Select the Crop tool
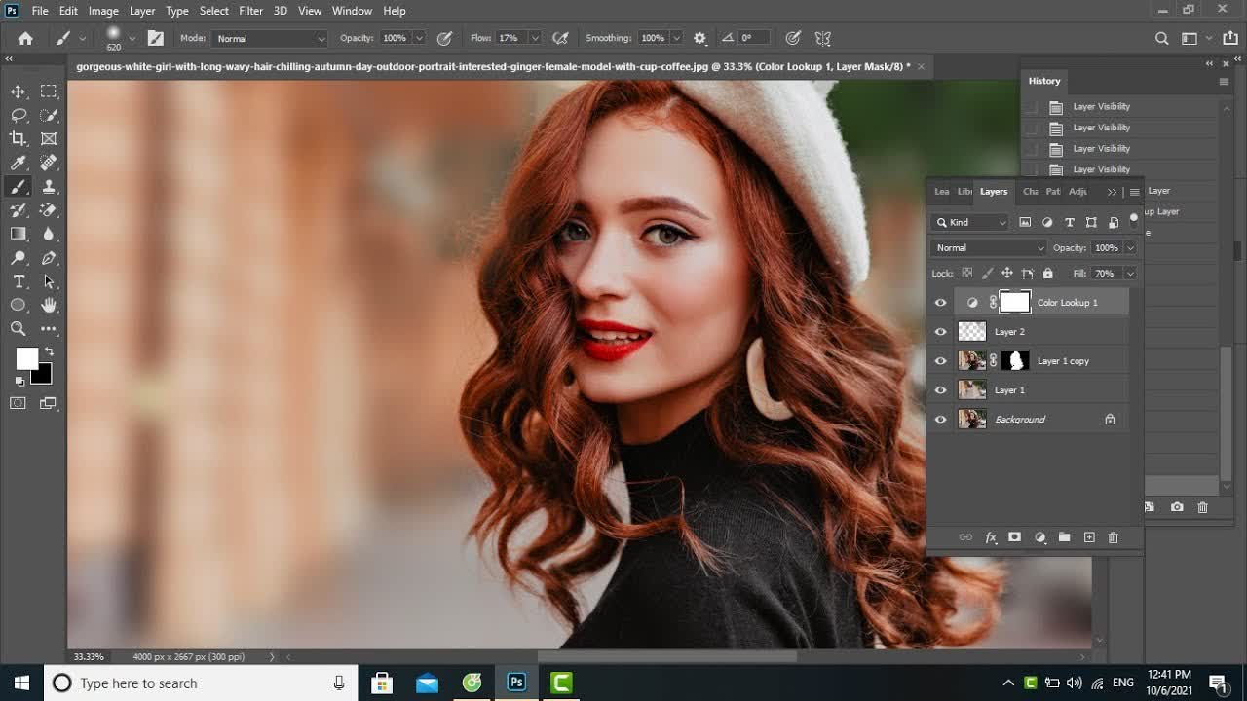This screenshot has width=1247, height=701. [18, 139]
